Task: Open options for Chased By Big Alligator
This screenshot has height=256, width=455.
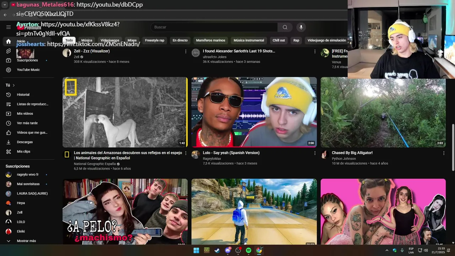Action: [x=444, y=153]
